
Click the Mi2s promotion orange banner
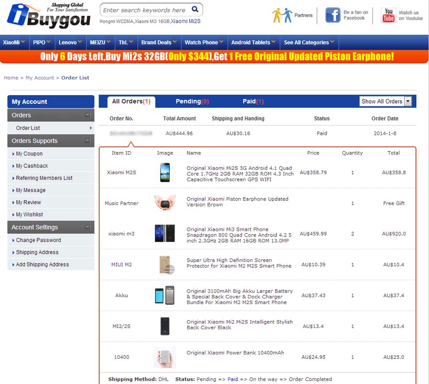[214, 57]
